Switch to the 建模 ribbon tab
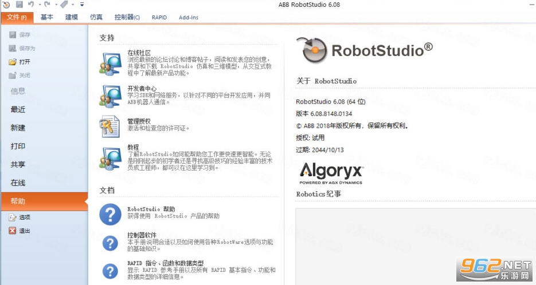536x285 pixels. coord(72,17)
